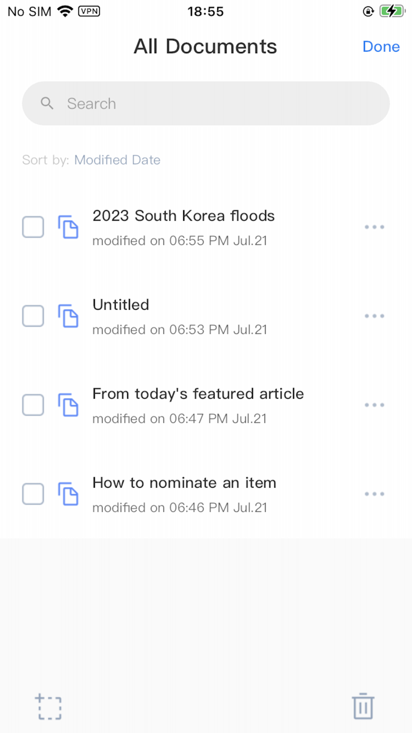Click the document icon for From today's featured article
Viewport: 412px width, 733px height.
(x=68, y=405)
